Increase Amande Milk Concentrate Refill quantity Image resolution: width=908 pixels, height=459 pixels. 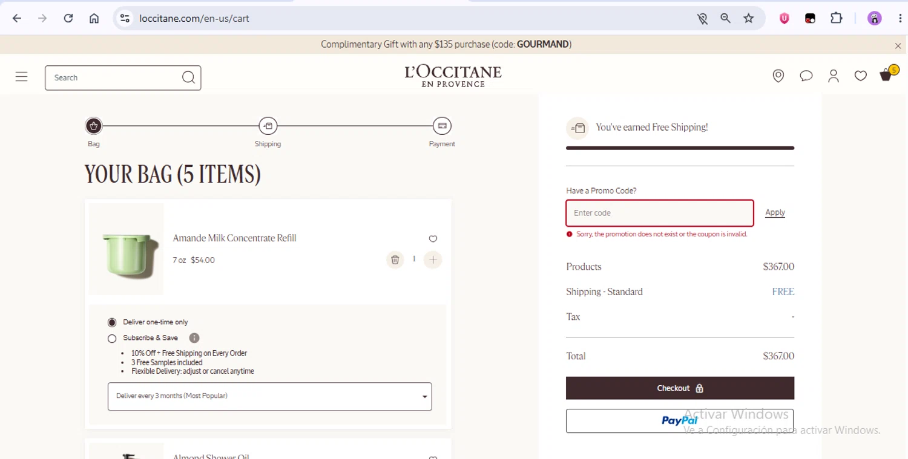tap(433, 259)
